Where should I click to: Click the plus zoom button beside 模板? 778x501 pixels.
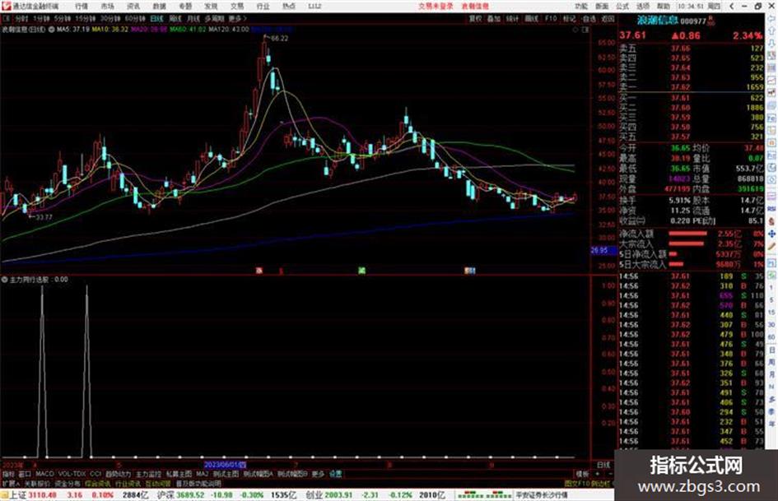tap(598, 474)
